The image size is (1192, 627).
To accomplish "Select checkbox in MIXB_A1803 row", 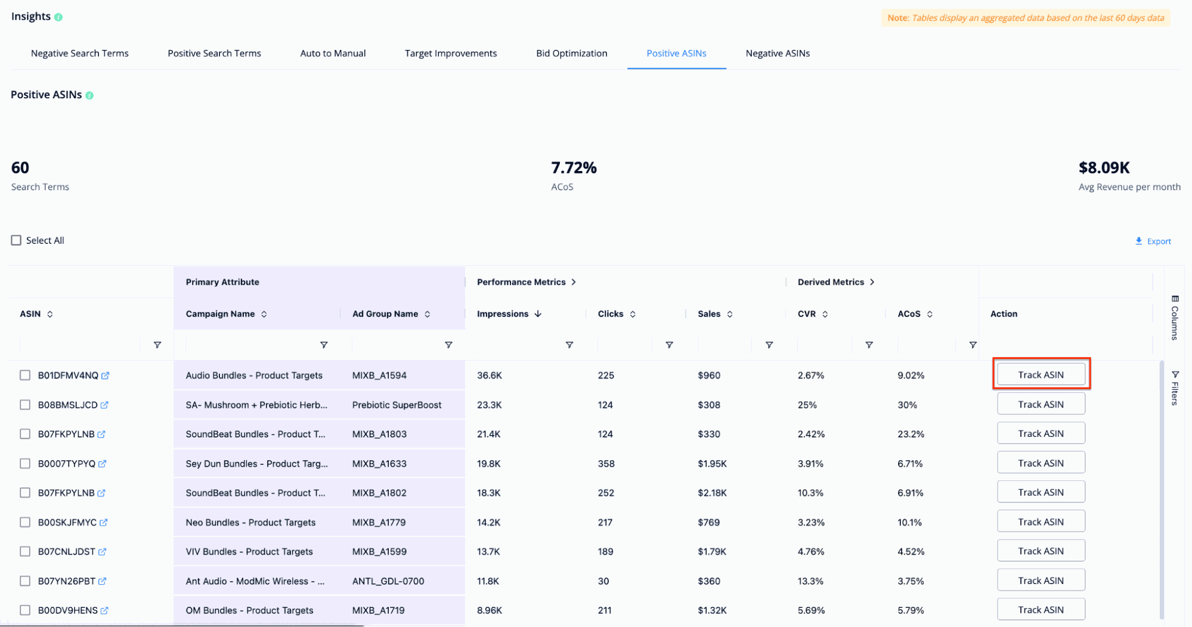I will pos(25,434).
